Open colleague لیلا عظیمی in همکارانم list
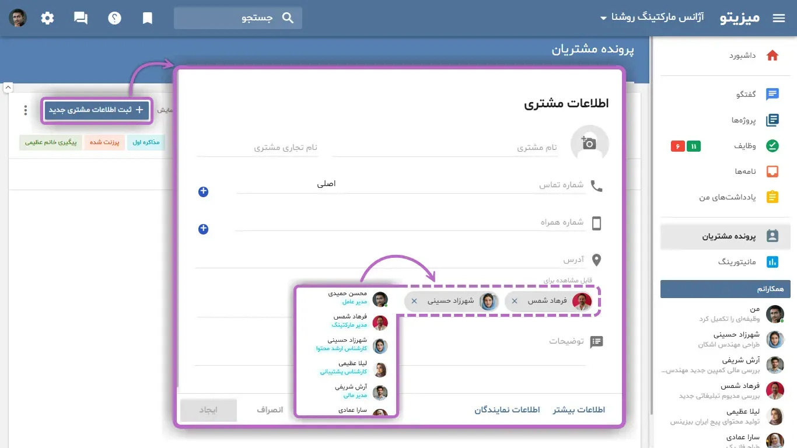Image resolution: width=797 pixels, height=448 pixels. tap(726, 416)
